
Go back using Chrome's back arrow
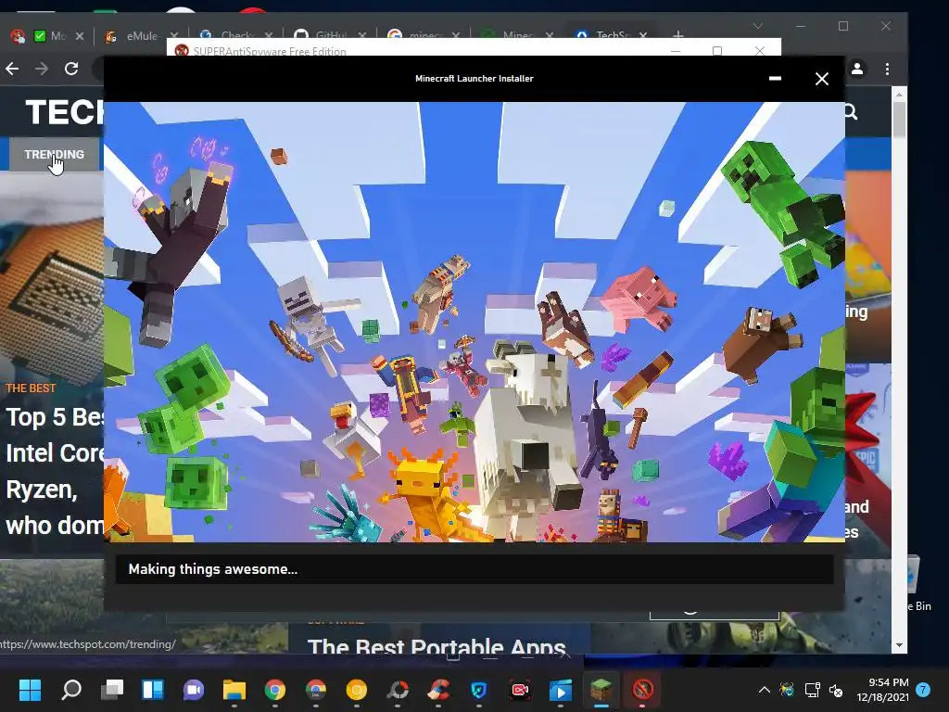[x=12, y=69]
